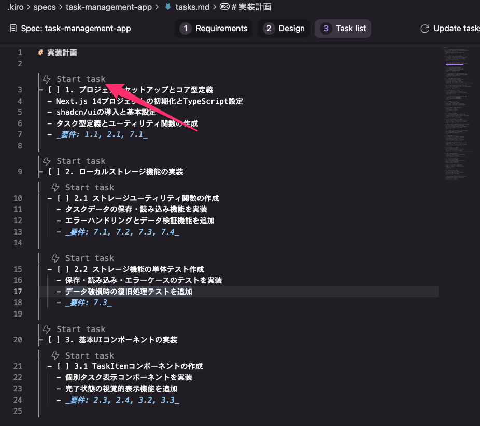Image resolution: width=480 pixels, height=426 pixels.
Task: Check the box for 3. 基本UIコンポーネントの実装
Action: pos(54,340)
